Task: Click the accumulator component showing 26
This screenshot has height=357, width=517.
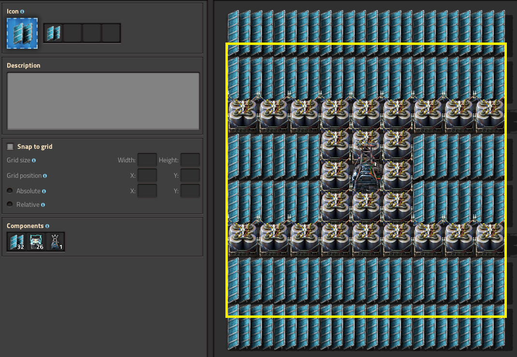Action: (36, 242)
